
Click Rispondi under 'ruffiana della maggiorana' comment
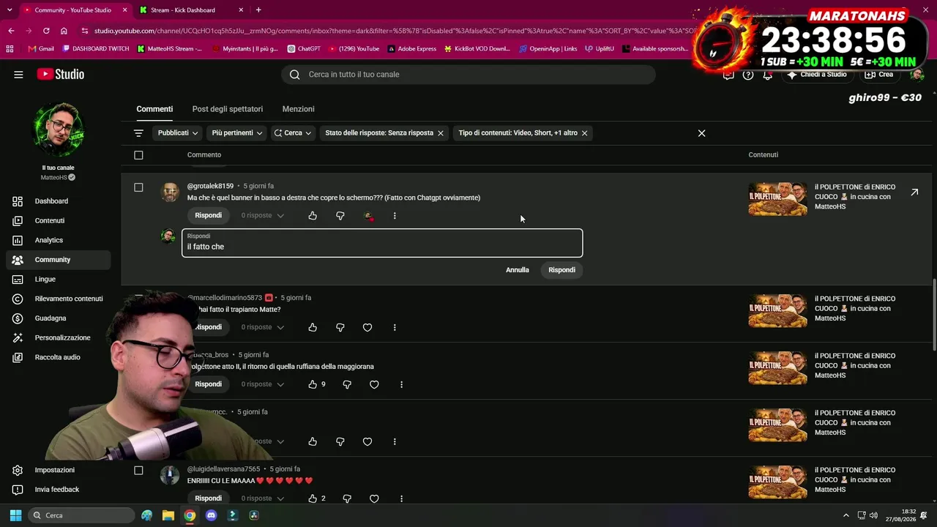pyautogui.click(x=209, y=384)
